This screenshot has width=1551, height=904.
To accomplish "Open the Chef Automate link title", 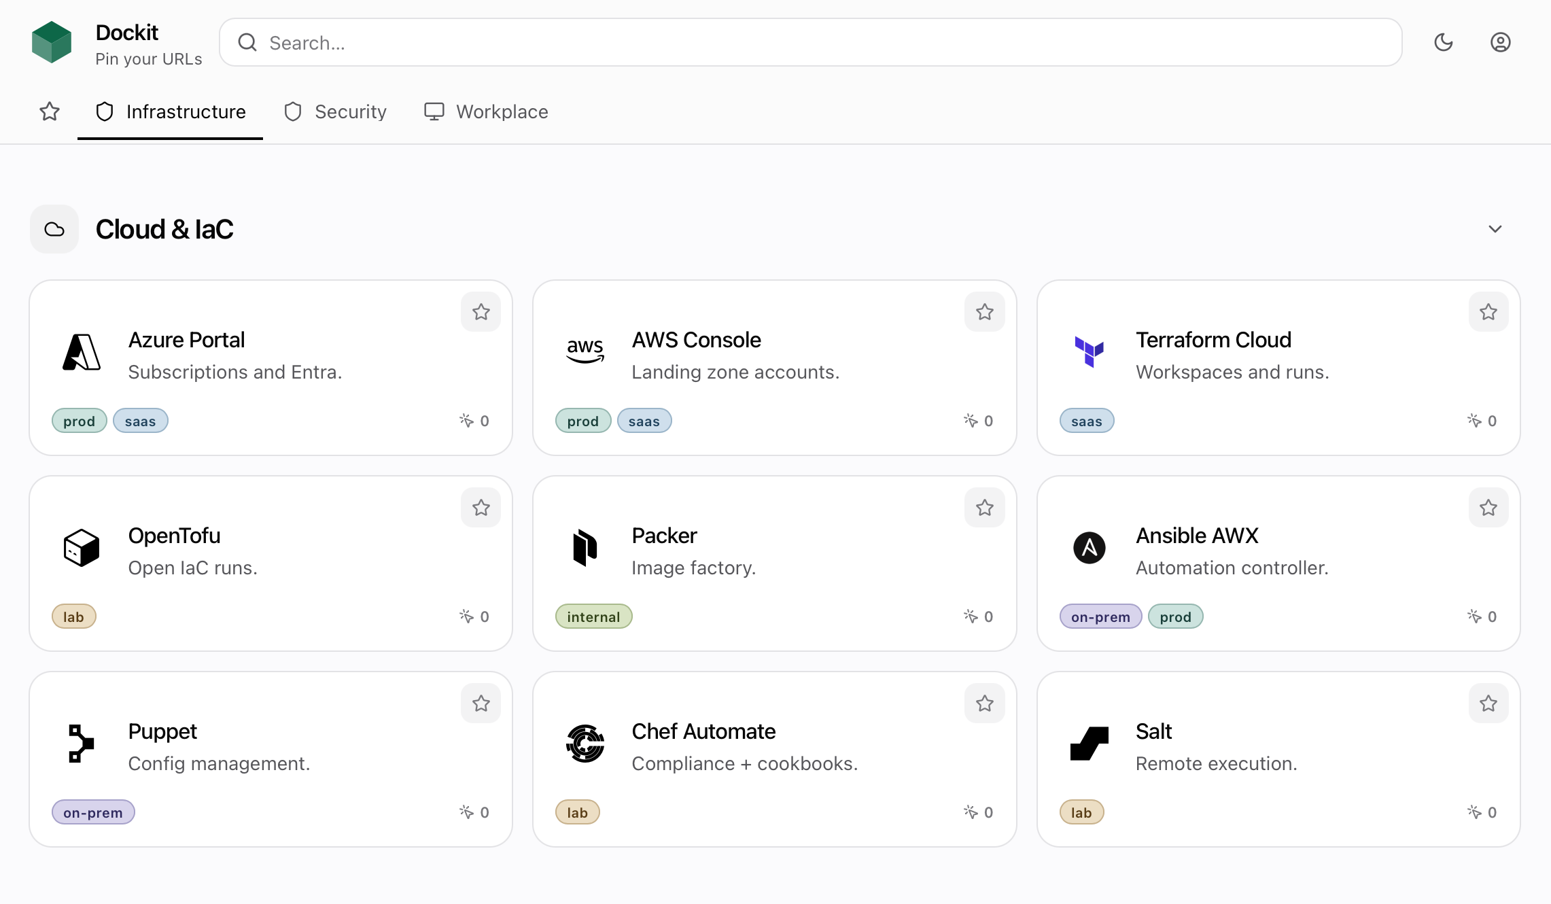I will [x=704, y=731].
